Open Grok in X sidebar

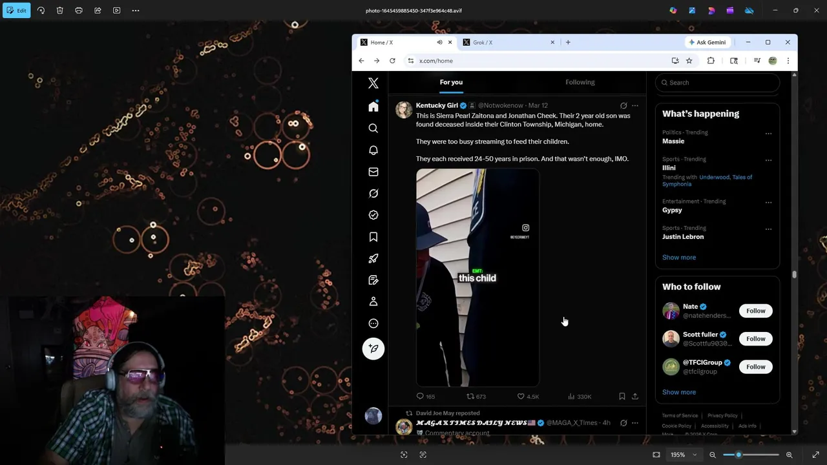pos(373,193)
